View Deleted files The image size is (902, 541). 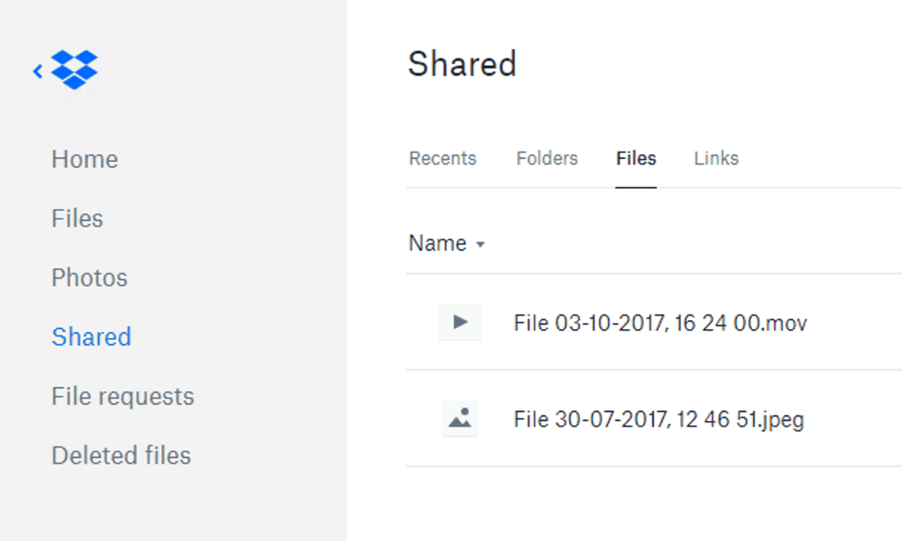pyautogui.click(x=121, y=455)
